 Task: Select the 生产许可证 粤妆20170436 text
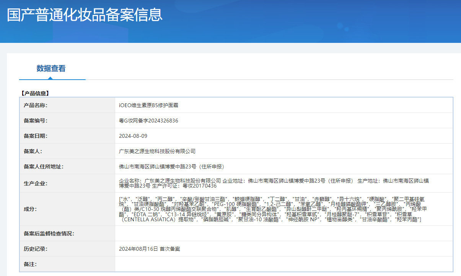(x=184, y=186)
